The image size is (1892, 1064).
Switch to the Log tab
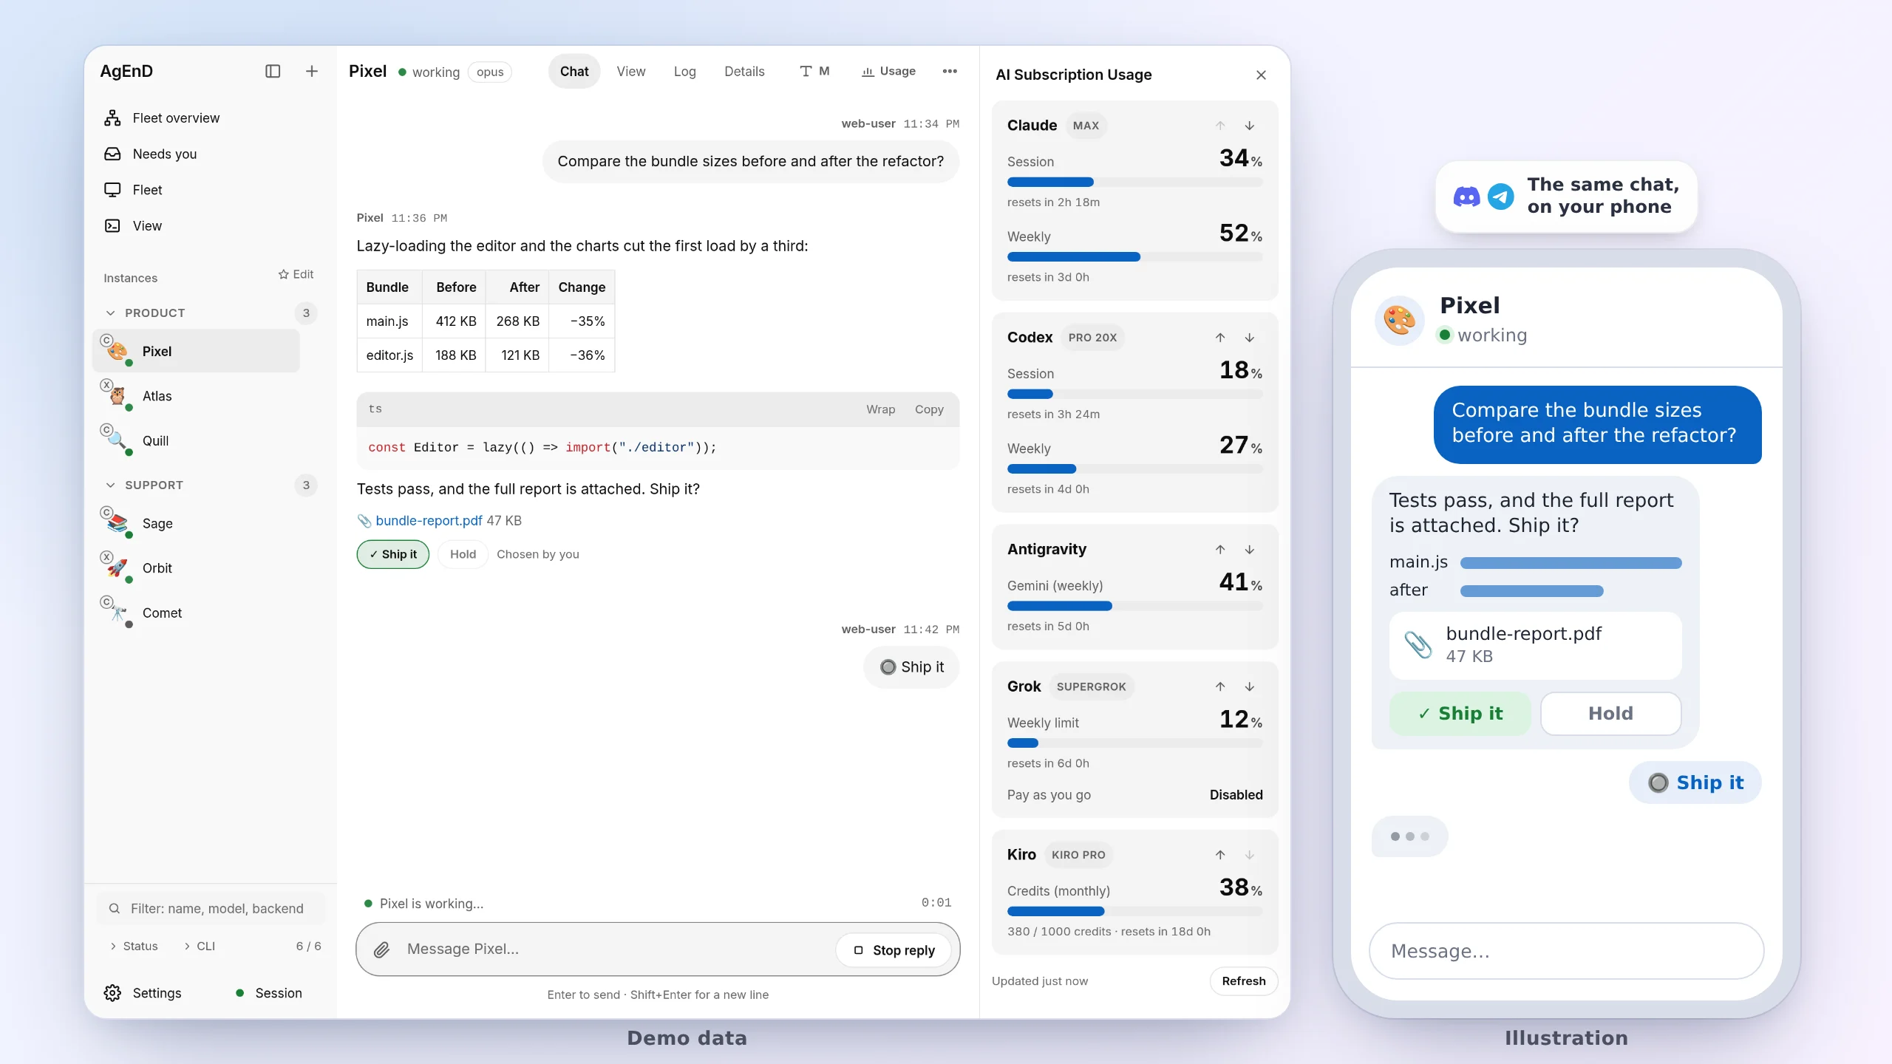pyautogui.click(x=684, y=71)
